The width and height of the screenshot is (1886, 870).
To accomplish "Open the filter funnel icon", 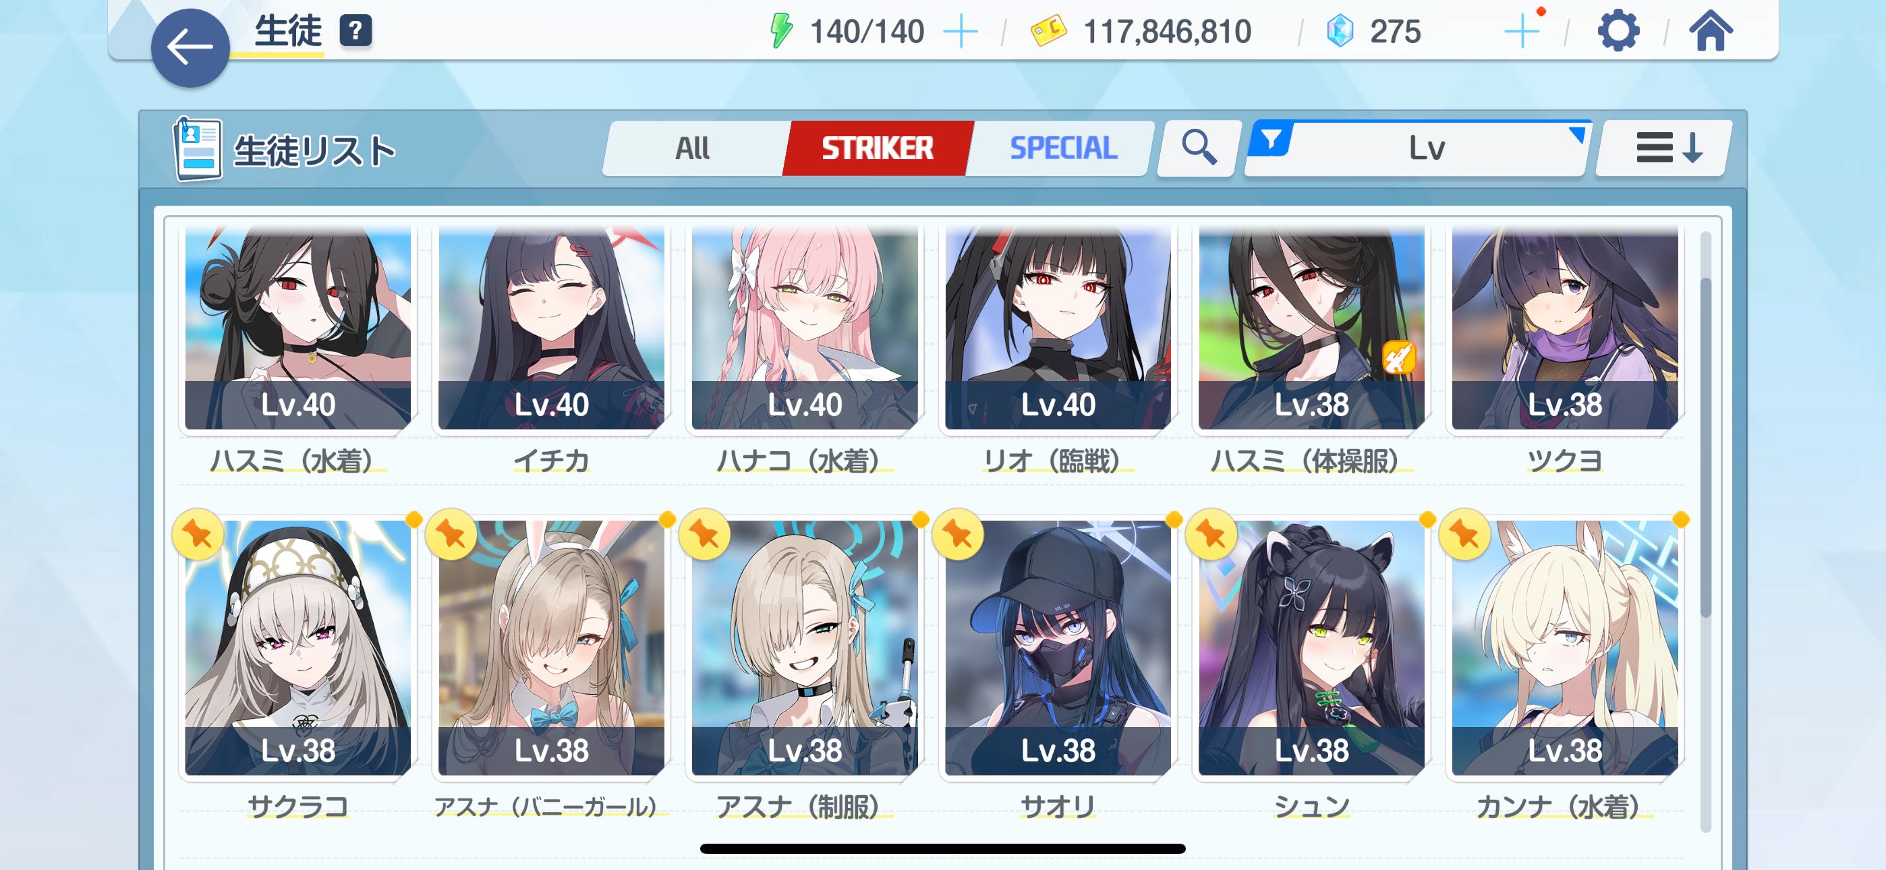I will 1271,139.
